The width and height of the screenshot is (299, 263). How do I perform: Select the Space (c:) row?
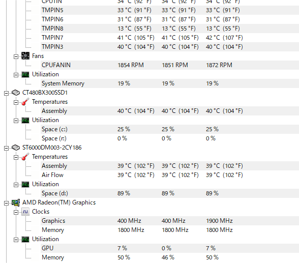(x=170, y=129)
